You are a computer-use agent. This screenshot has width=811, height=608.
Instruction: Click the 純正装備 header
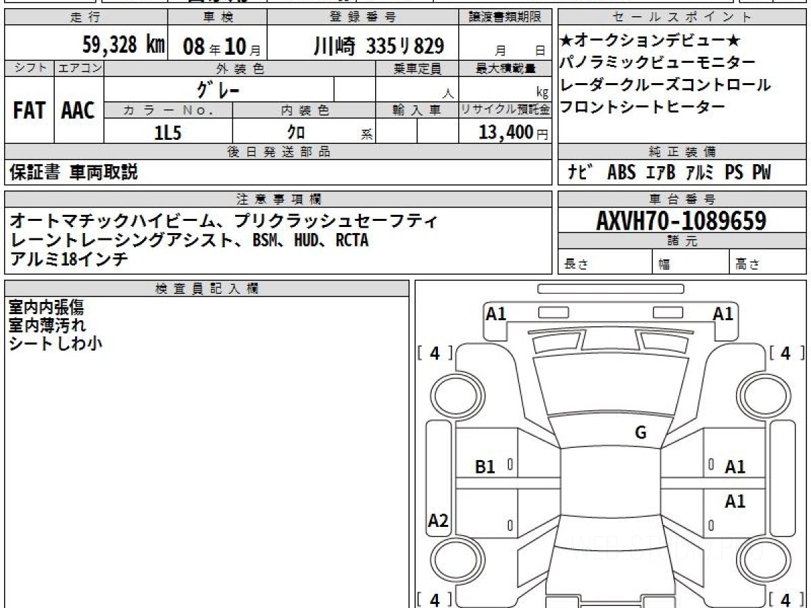point(682,152)
